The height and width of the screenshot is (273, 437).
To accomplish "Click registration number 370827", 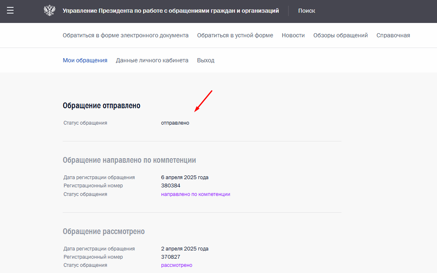I will click(x=171, y=257).
